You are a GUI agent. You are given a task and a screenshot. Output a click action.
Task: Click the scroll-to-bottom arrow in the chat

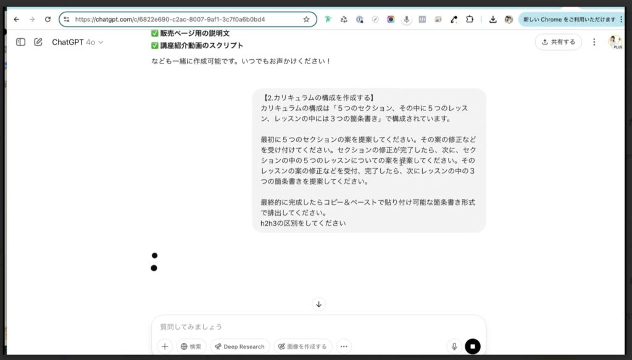[318, 304]
